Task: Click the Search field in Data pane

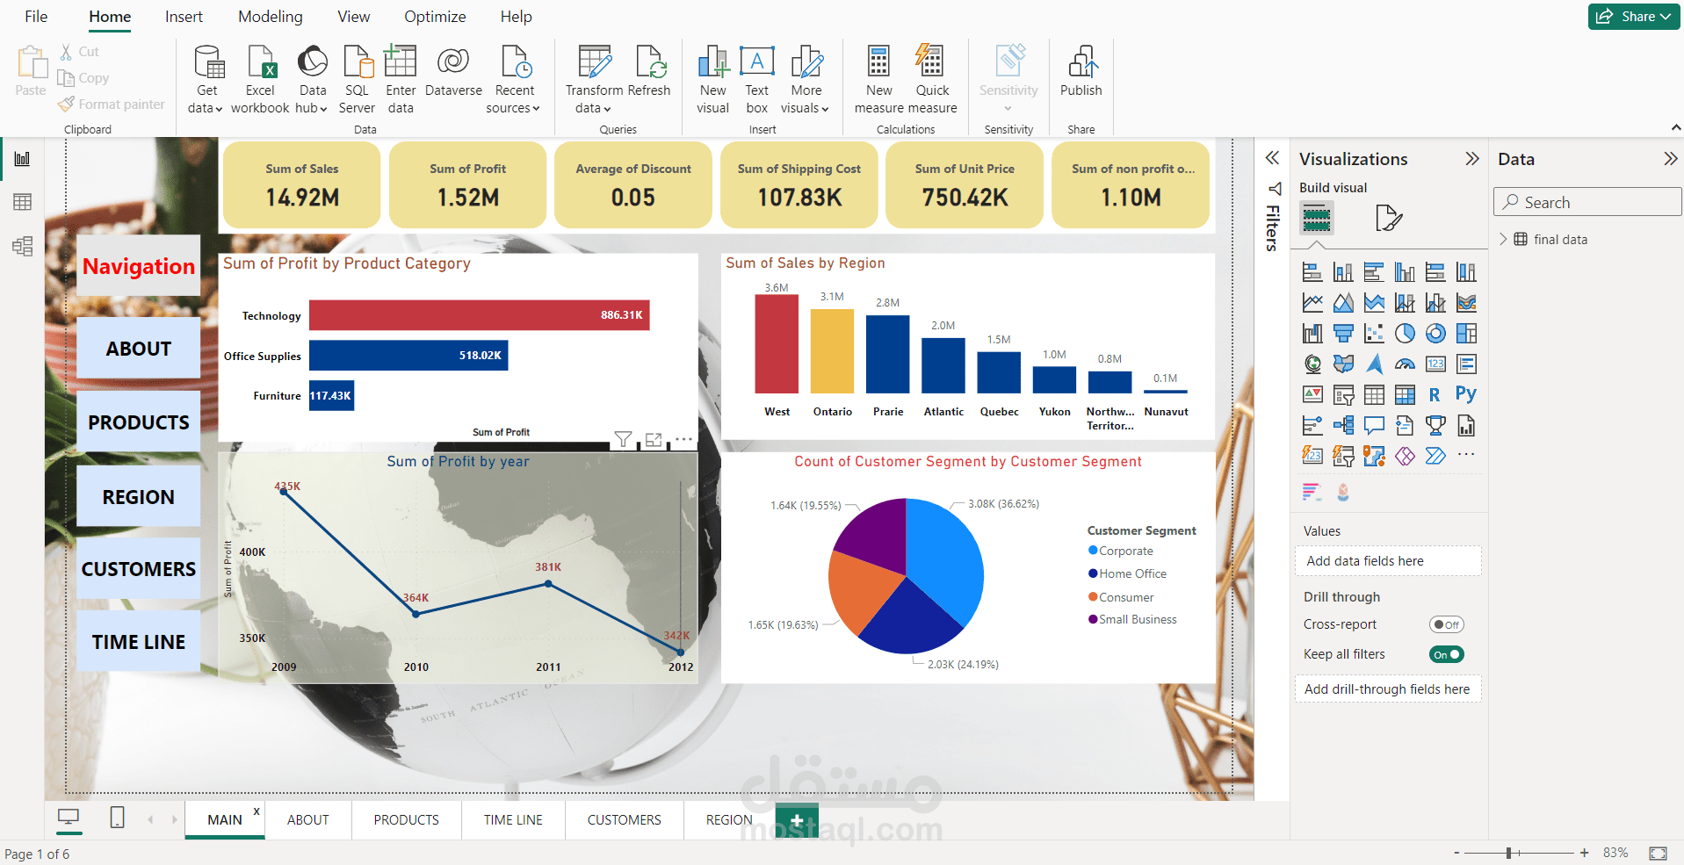Action: click(x=1586, y=201)
